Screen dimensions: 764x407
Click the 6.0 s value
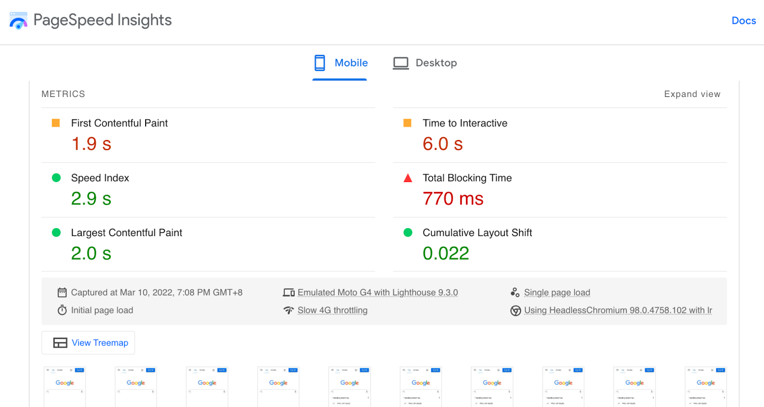tap(443, 144)
